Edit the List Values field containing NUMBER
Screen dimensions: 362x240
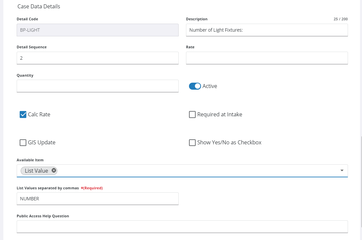point(97,199)
